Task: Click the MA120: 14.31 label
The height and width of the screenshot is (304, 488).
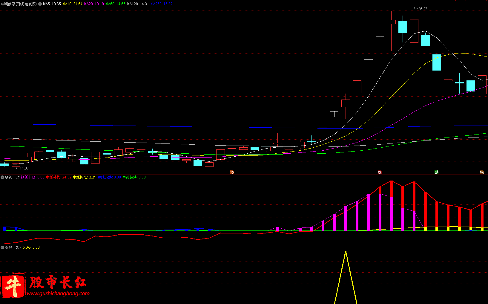Action: 138,4
